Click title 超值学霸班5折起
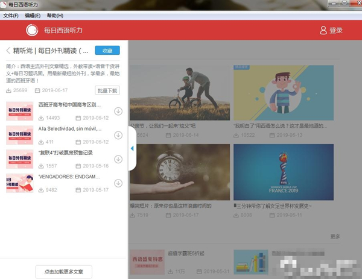 pos(186,254)
